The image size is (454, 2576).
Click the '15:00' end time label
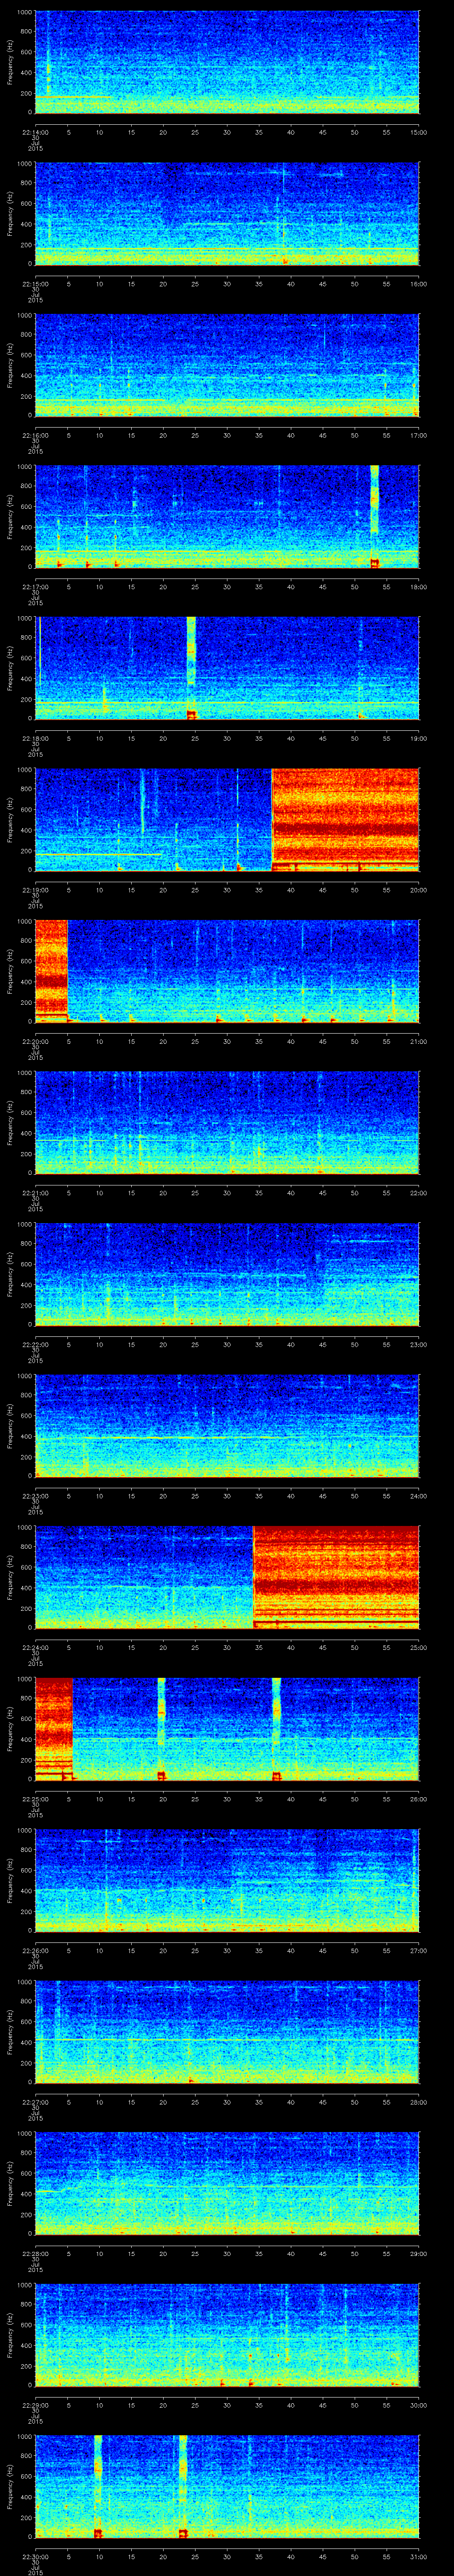point(418,132)
